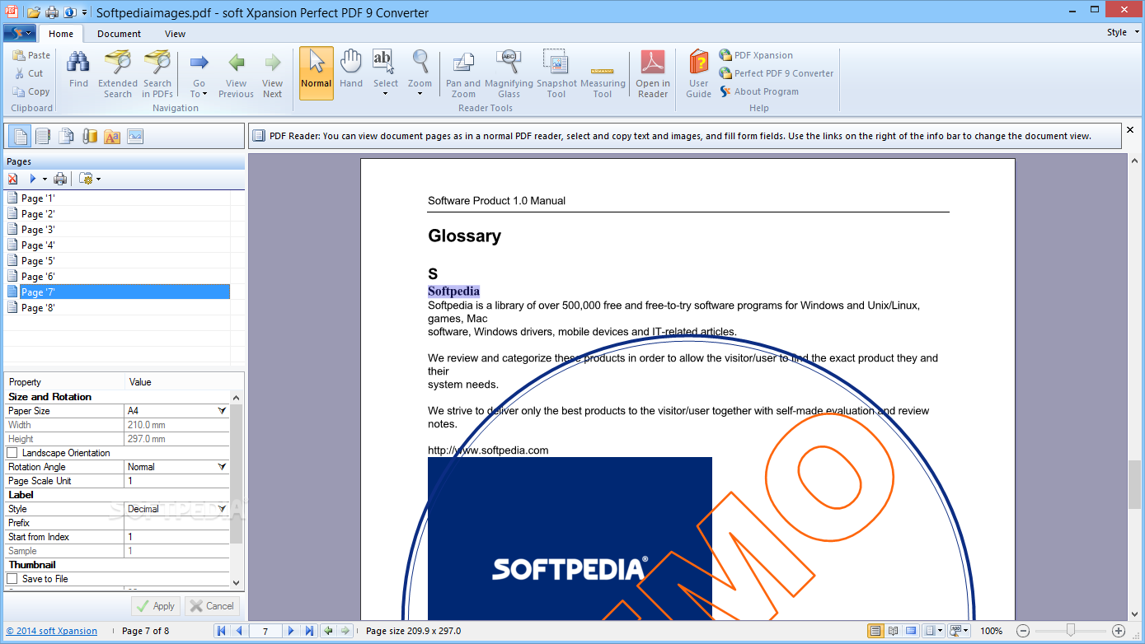This screenshot has height=644, width=1145.
Task: Jump to last page button
Action: 309,631
